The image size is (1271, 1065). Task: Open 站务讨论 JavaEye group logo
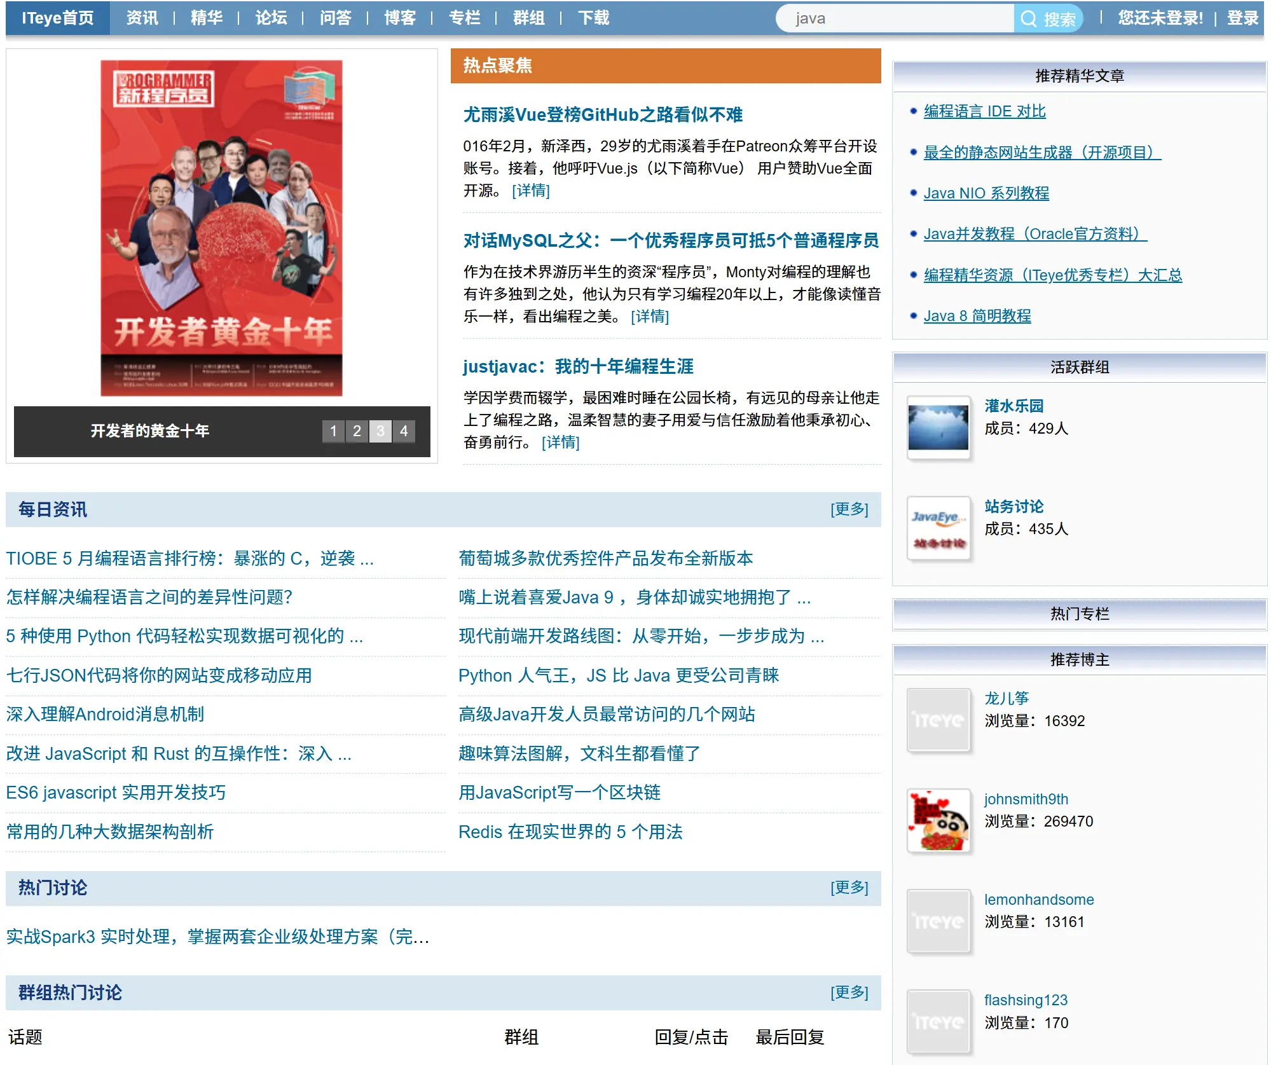[938, 528]
